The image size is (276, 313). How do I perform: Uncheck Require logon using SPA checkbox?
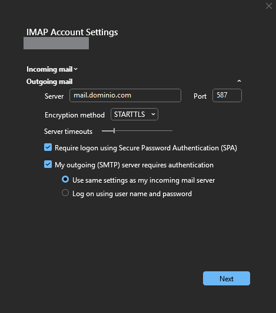tap(48, 147)
